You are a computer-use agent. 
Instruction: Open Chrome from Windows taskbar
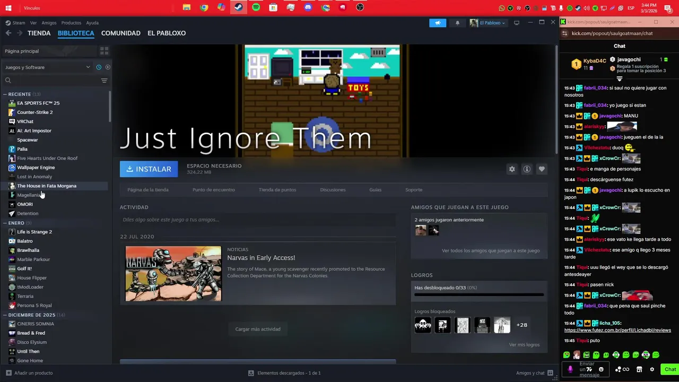(x=204, y=7)
